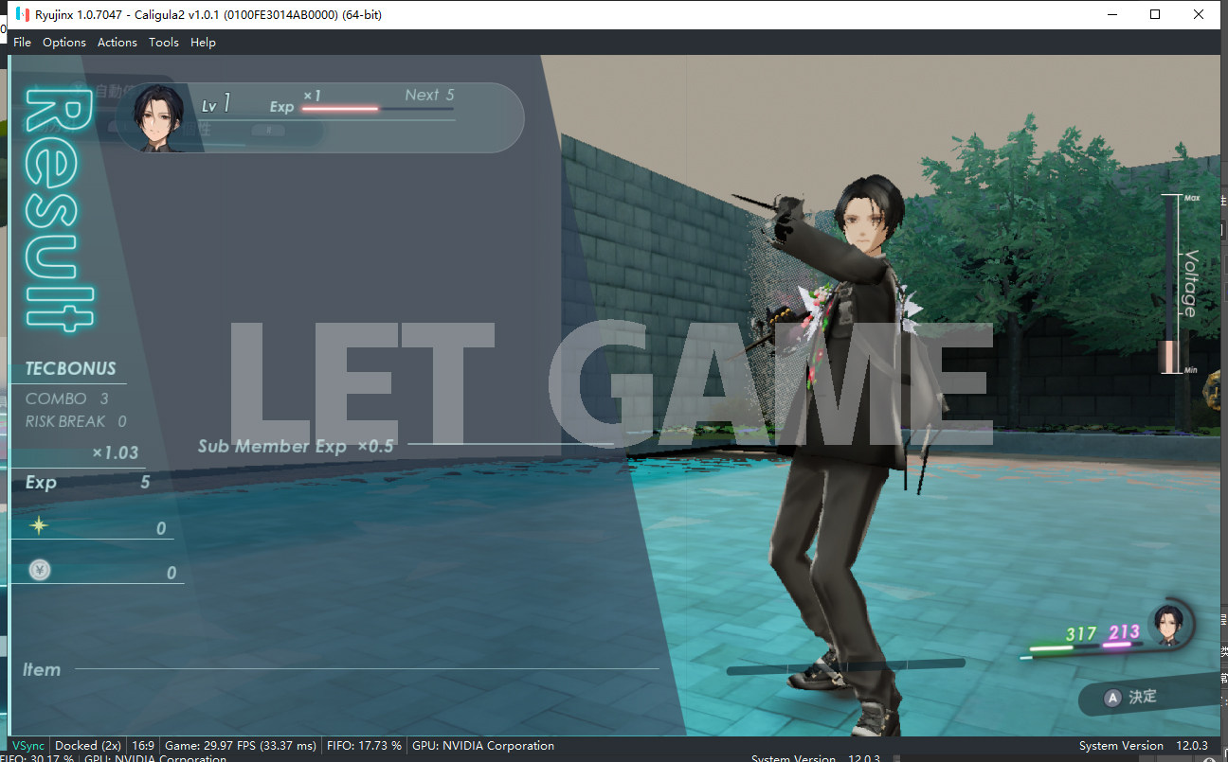Open the Actions menu

[117, 43]
